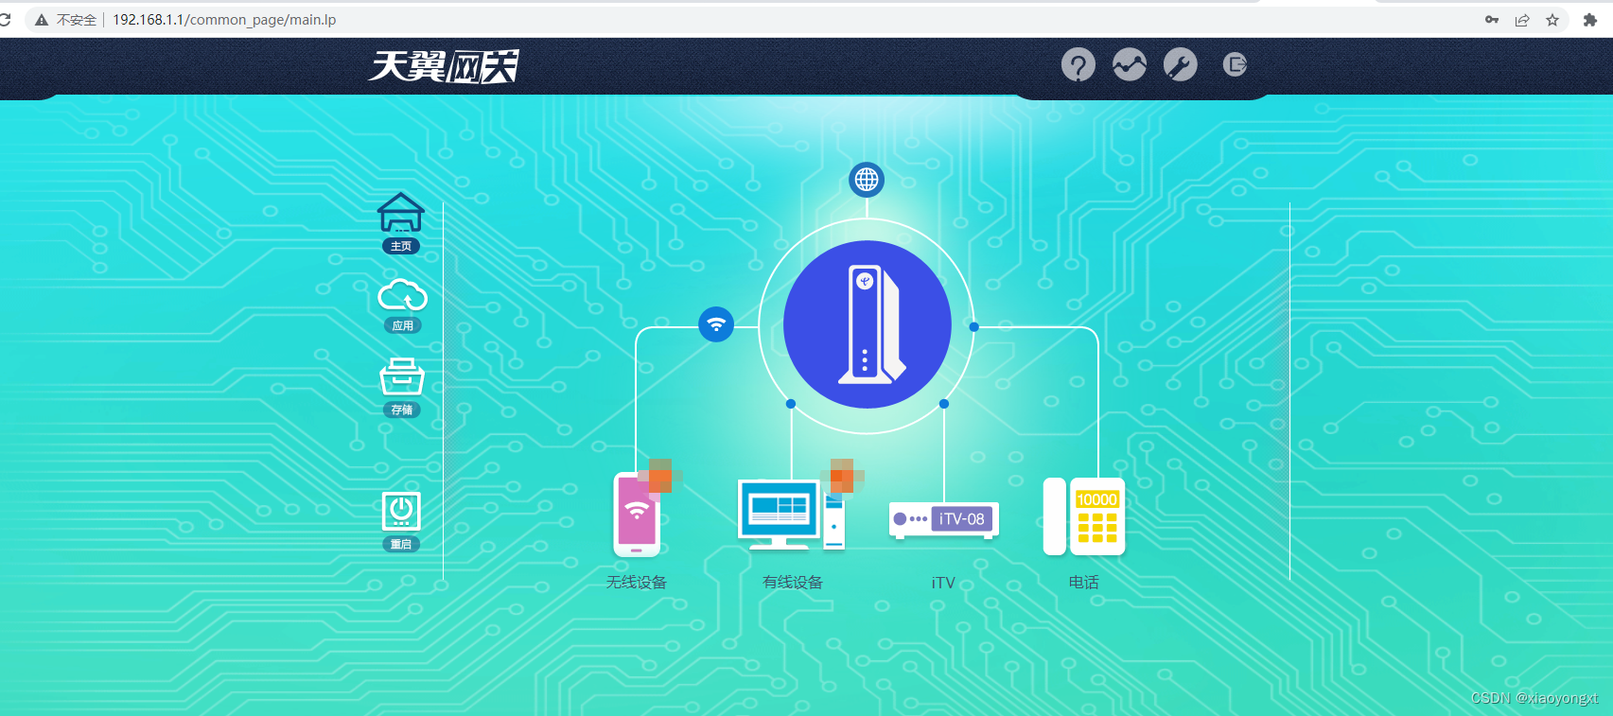Click the browser address bar URL
This screenshot has height=716, width=1613.
(224, 19)
